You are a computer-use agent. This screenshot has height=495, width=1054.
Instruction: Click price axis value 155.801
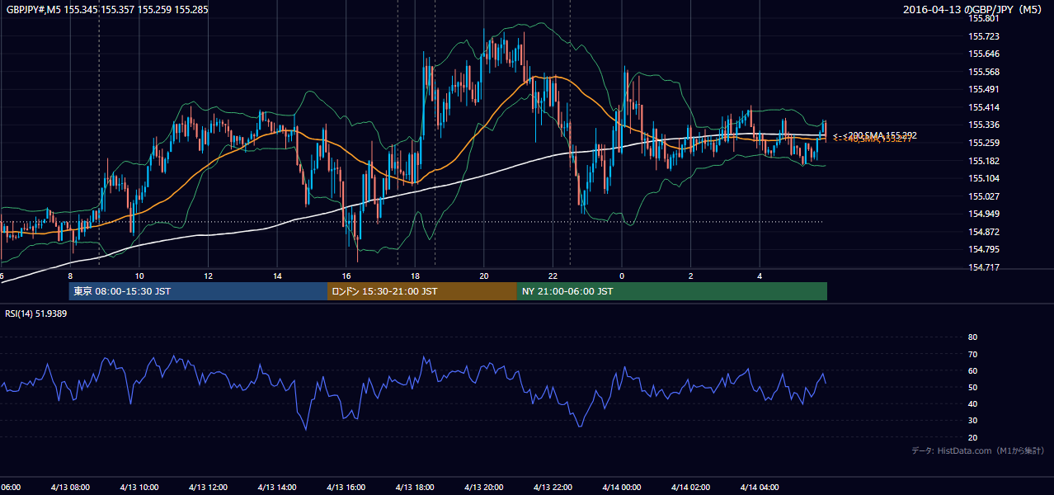pos(984,18)
